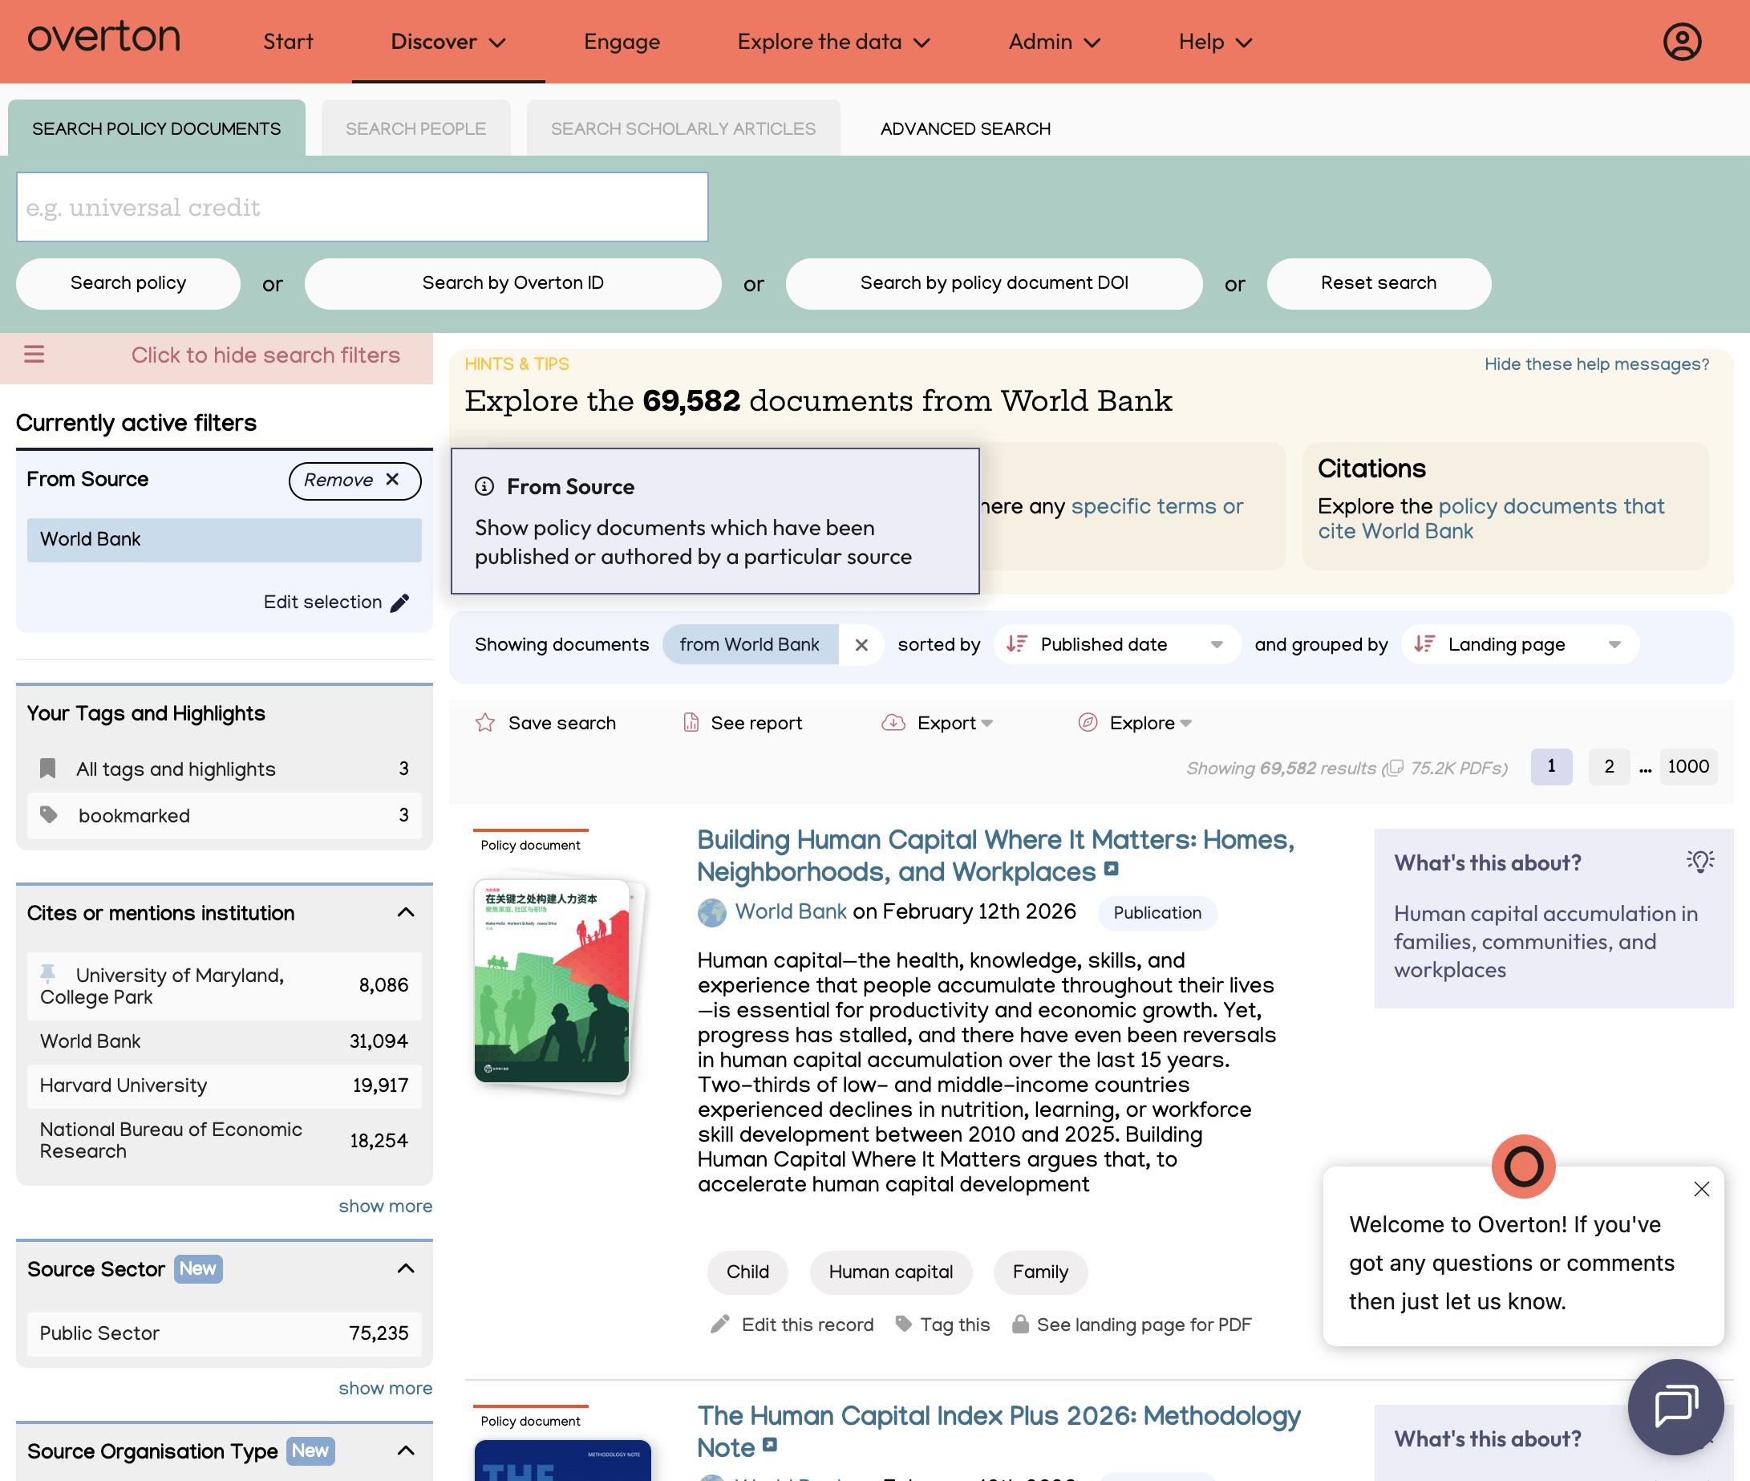Switch to Search Scholarly Articles tab
Image resolution: width=1750 pixels, height=1481 pixels.
[x=683, y=128]
